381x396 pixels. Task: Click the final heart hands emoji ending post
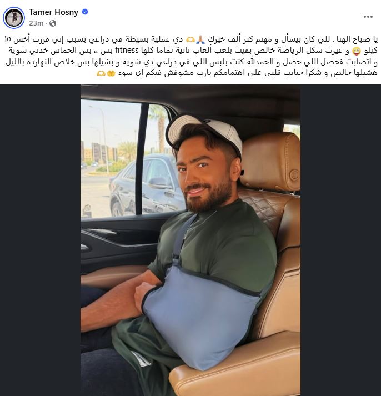[x=101, y=73]
